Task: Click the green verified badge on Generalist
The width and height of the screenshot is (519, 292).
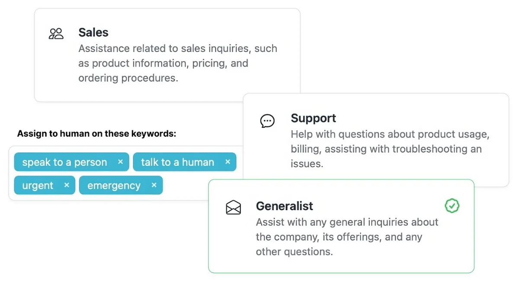Action: point(452,206)
